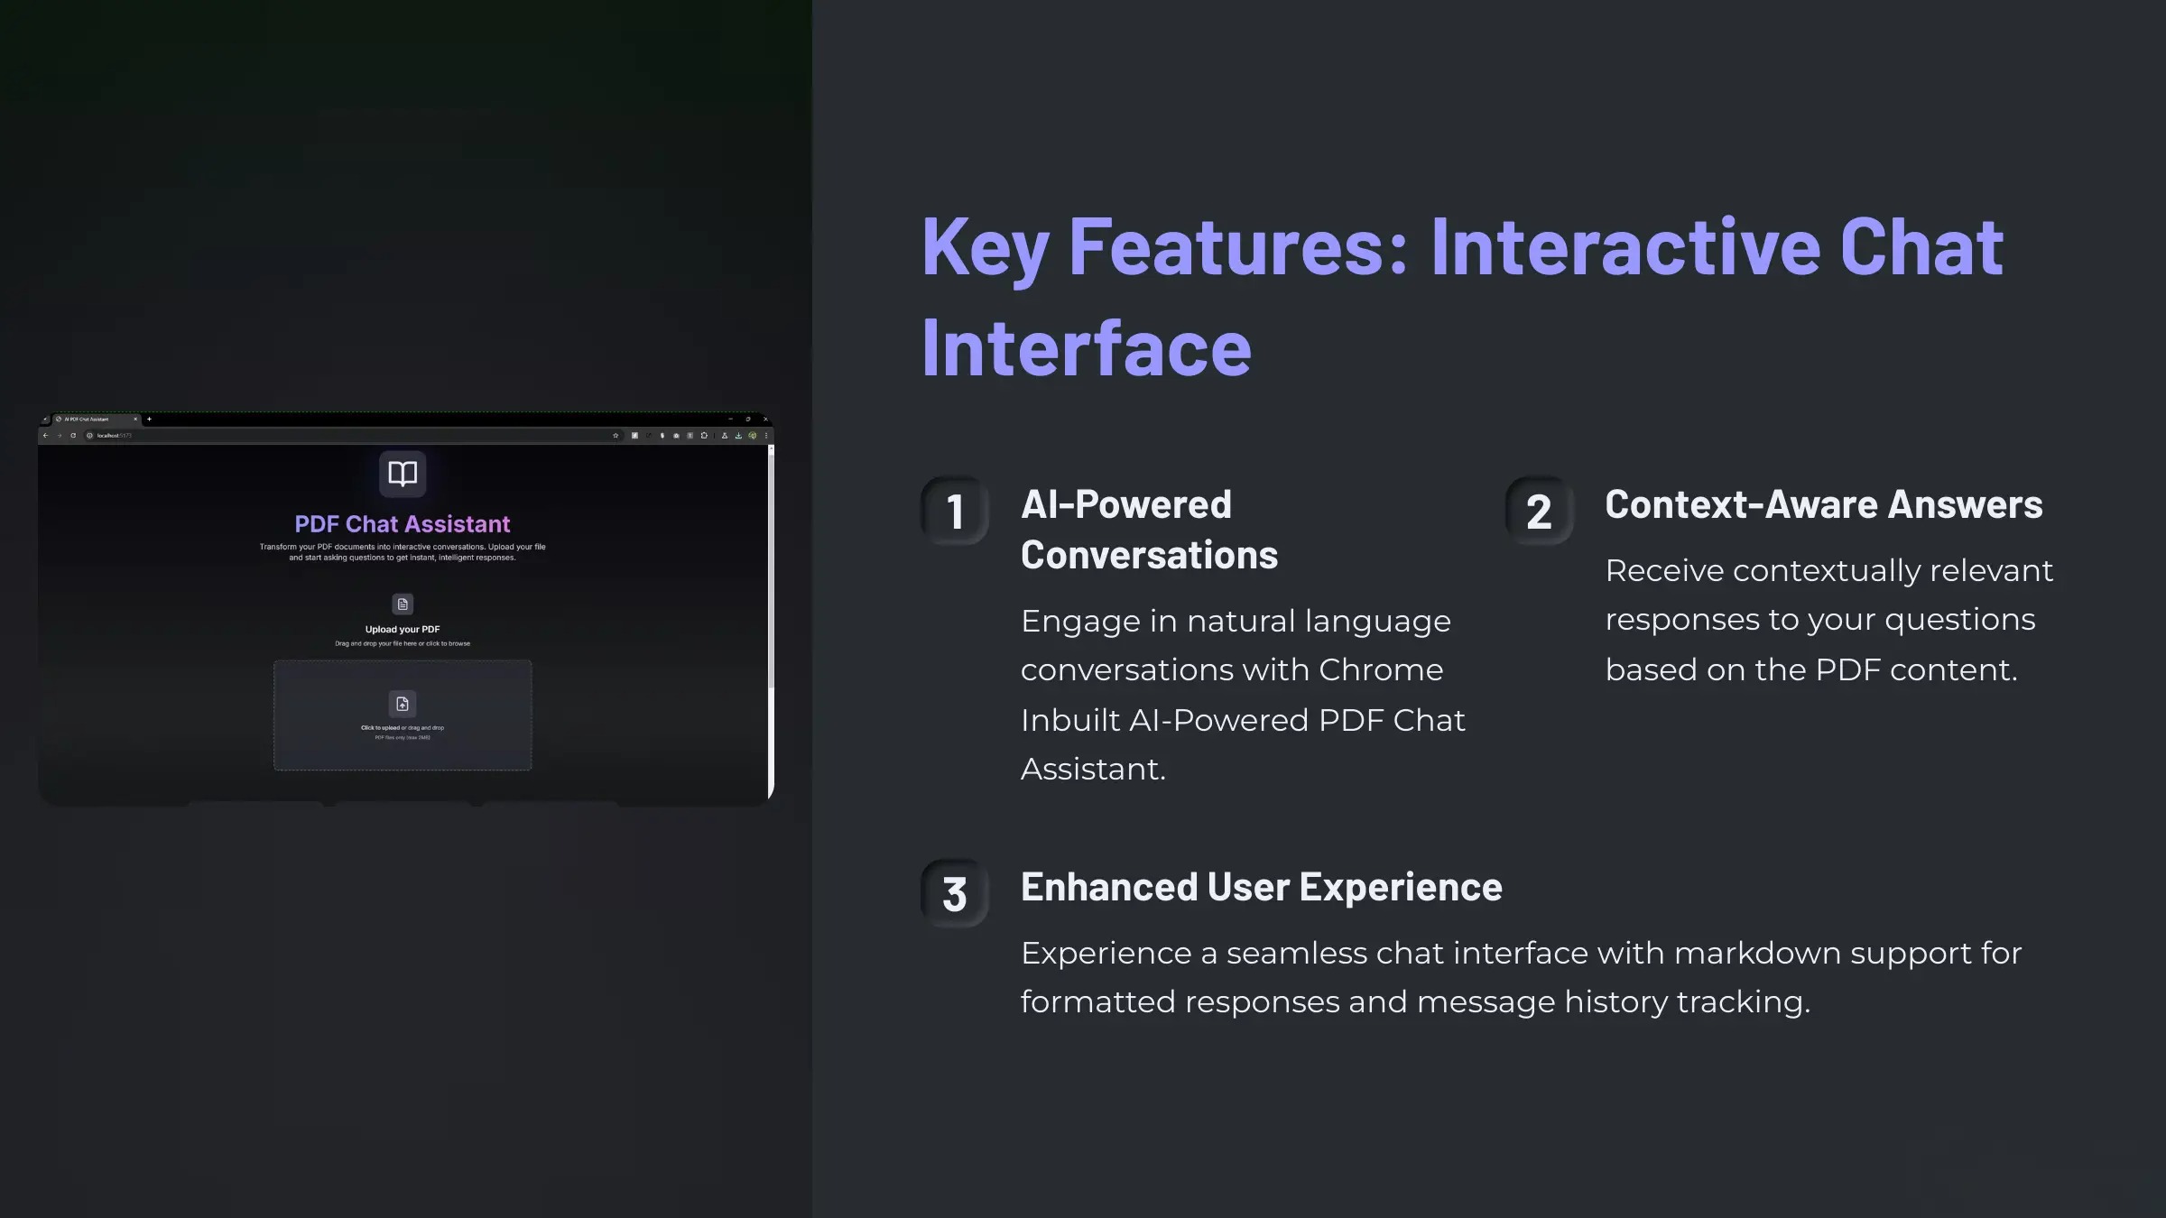Open a new tab with plus button

pyautogui.click(x=149, y=420)
